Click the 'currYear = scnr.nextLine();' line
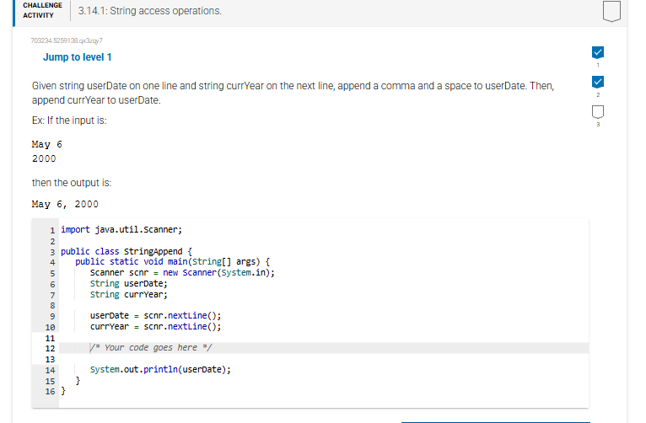Viewport: 646px width, 423px height. (x=156, y=327)
